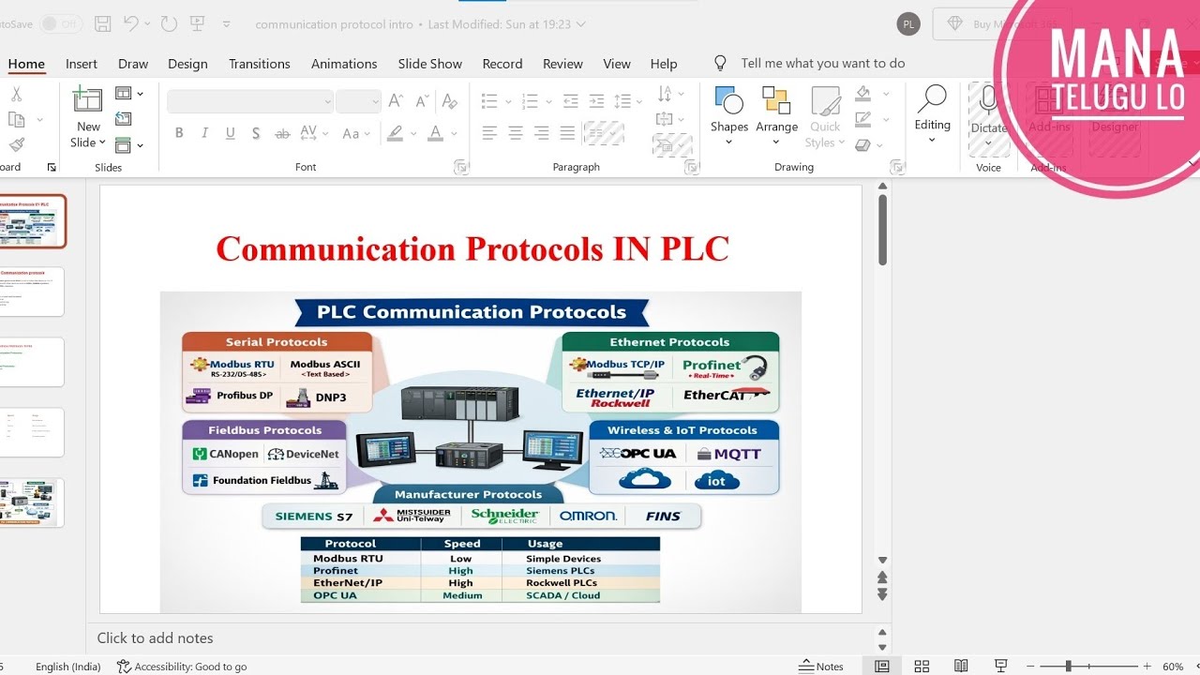Click the Copy icon in Clipboard group
The width and height of the screenshot is (1200, 675).
(16, 119)
